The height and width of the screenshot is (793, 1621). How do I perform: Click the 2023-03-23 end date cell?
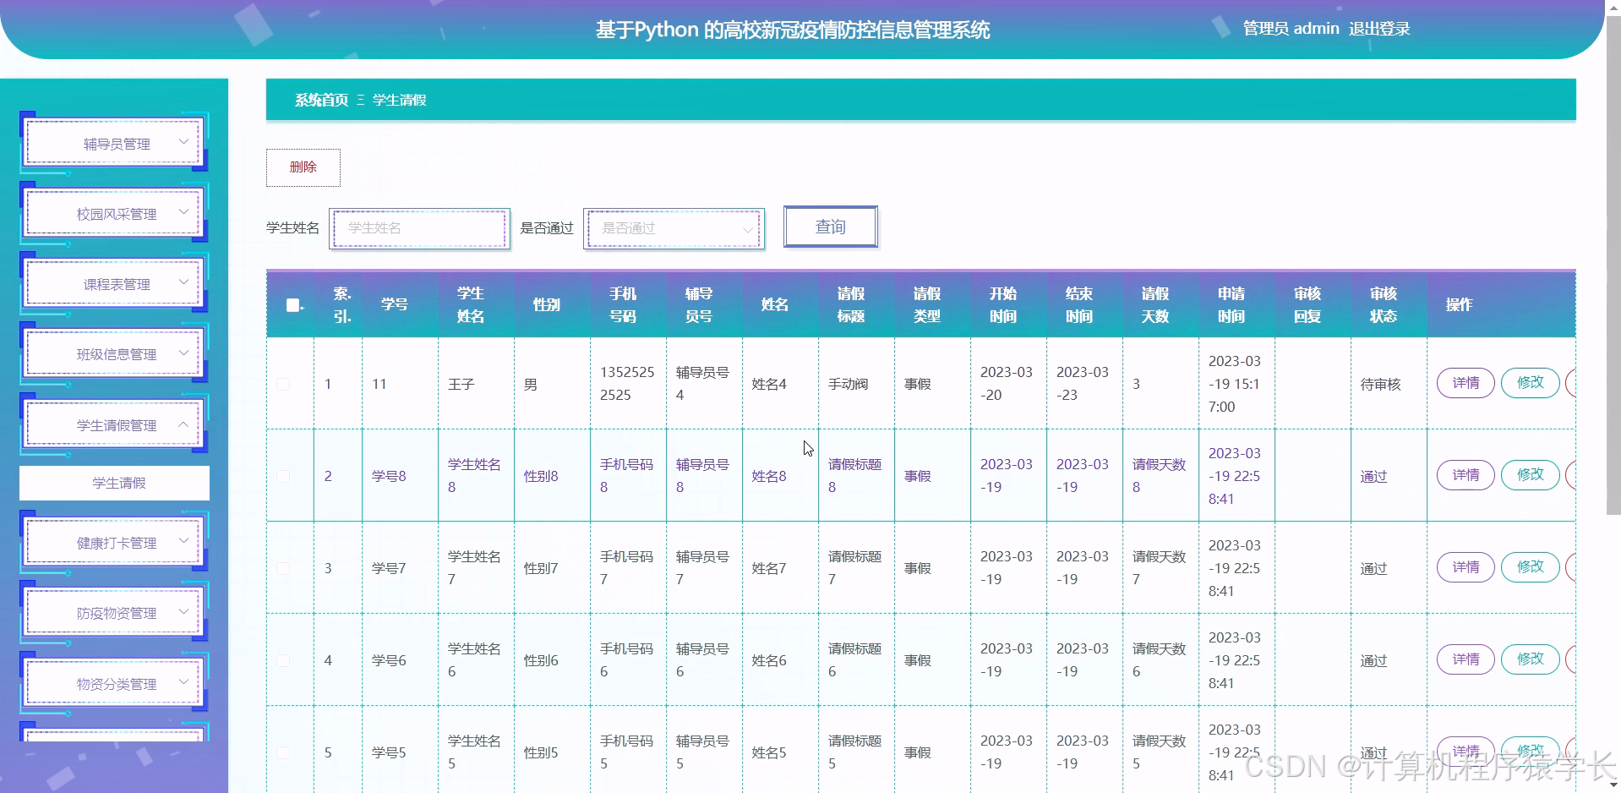point(1083,384)
